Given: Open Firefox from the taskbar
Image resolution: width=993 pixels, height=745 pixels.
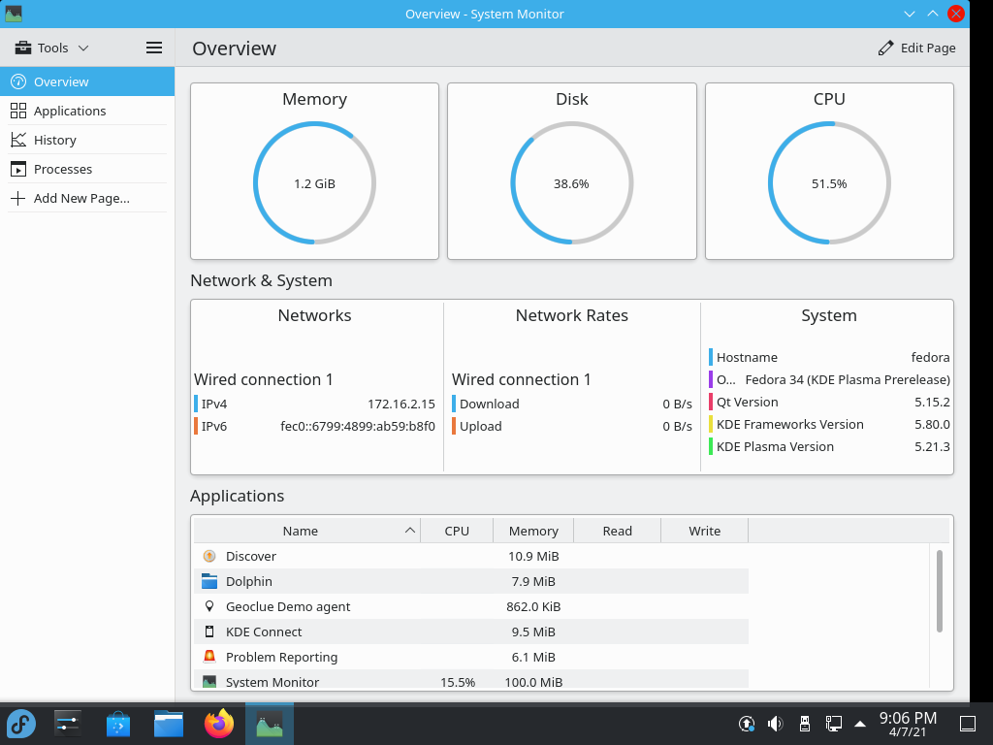Looking at the screenshot, I should click(219, 724).
